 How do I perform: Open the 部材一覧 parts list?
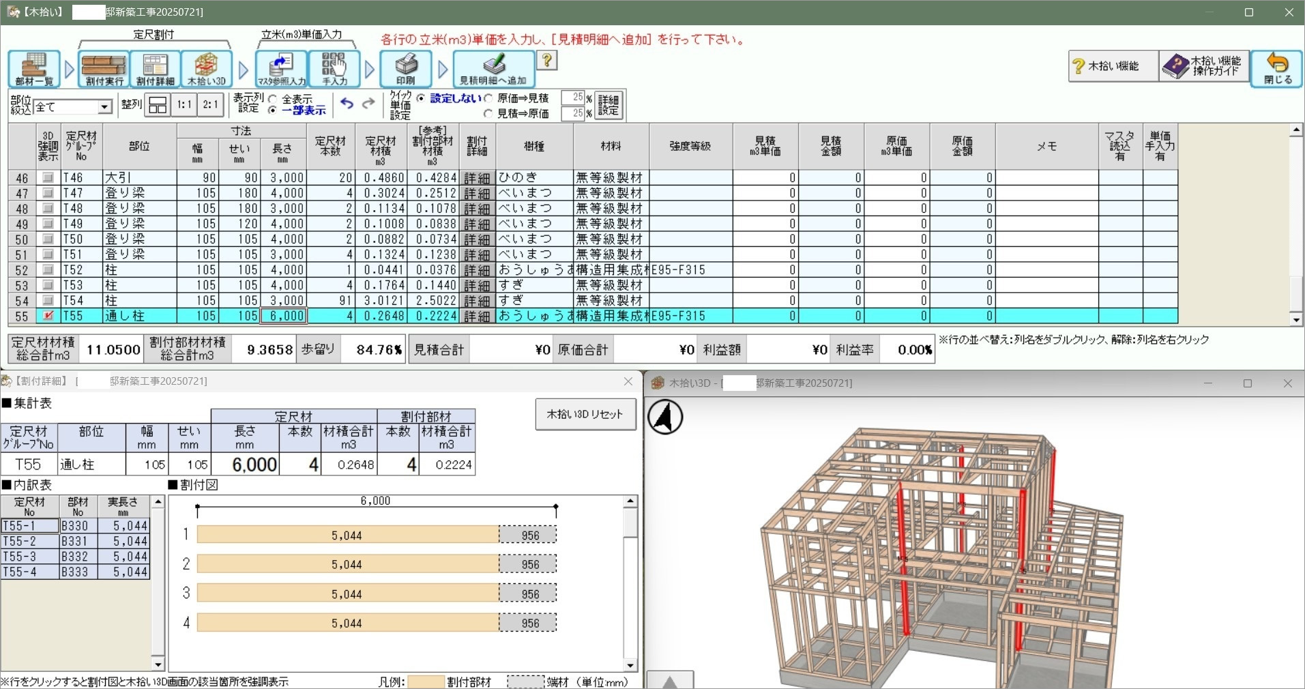[34, 69]
